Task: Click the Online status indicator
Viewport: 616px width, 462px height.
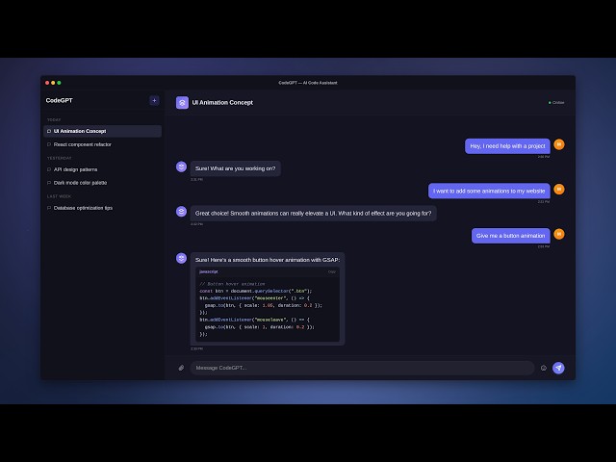Action: coord(556,103)
